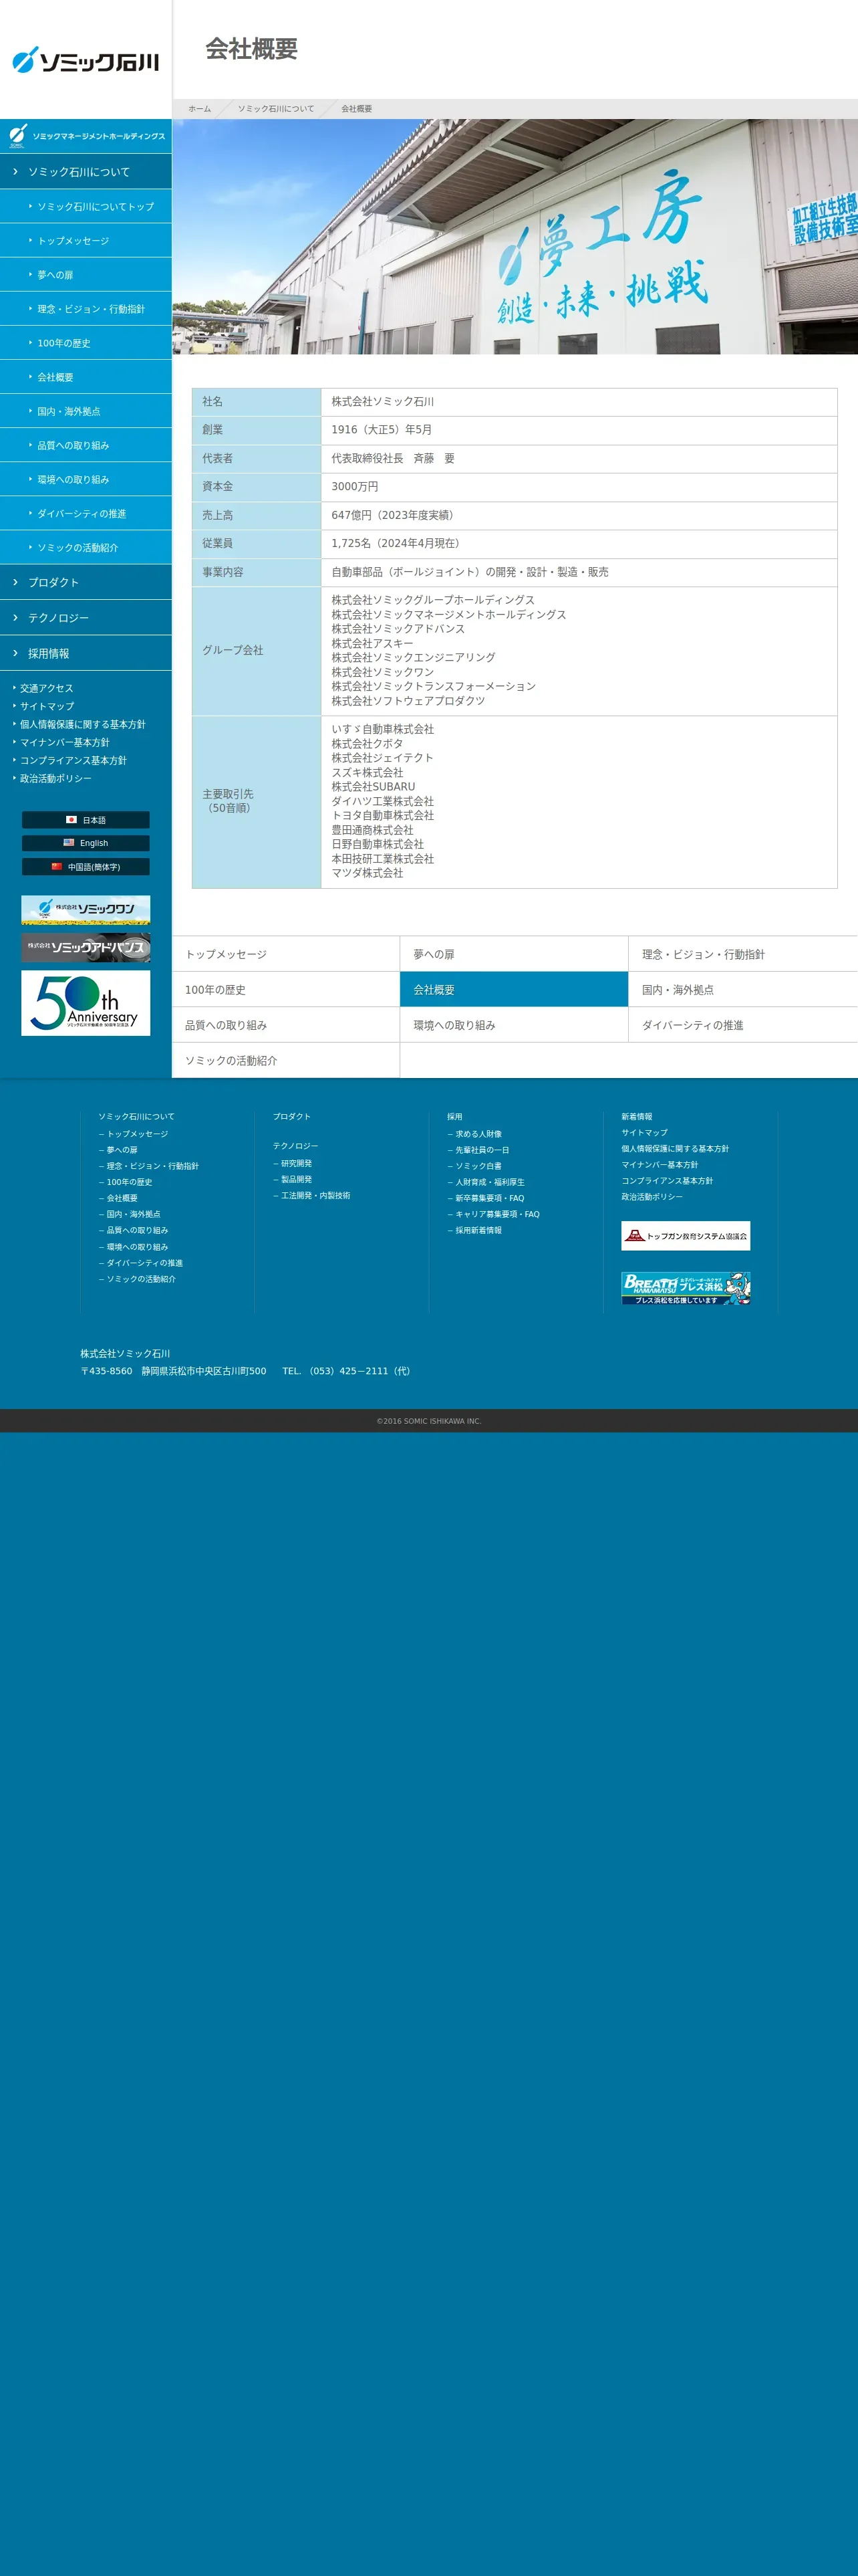Open ソミックの活動紹介 tab in bottom grid
Screen dimensions: 858x2576
pyautogui.click(x=286, y=1060)
